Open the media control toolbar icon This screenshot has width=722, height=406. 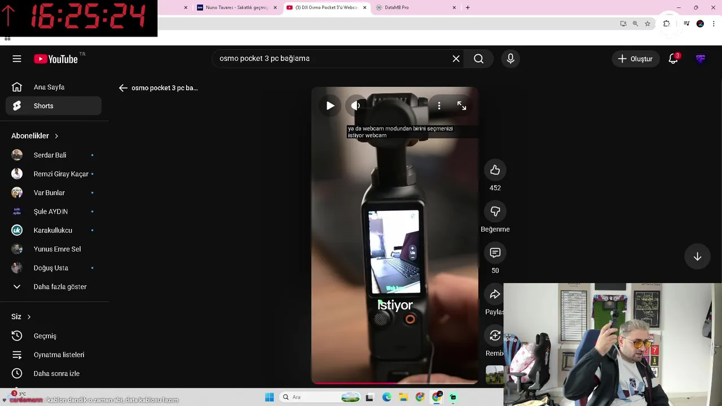click(686, 24)
